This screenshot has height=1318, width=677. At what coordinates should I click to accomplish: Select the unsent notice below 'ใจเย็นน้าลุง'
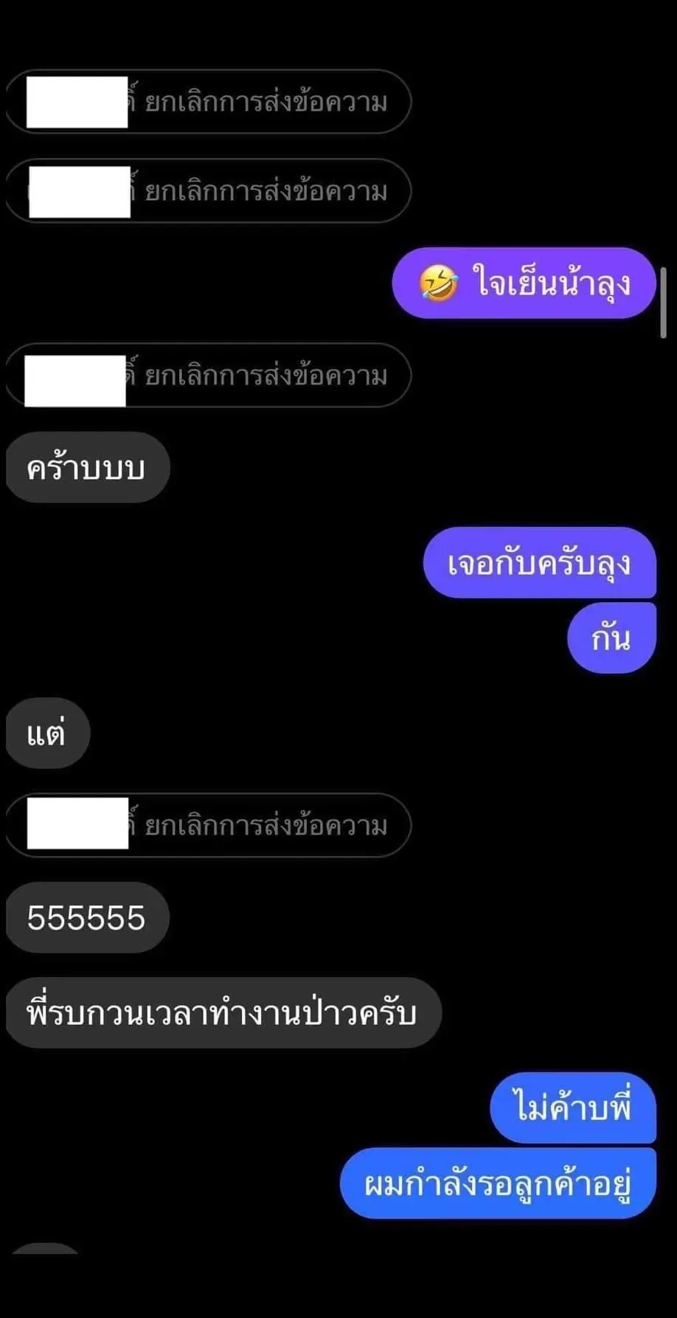point(208,376)
